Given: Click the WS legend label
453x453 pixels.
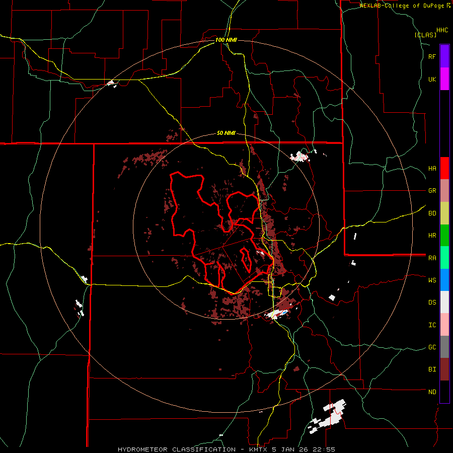Looking at the screenshot, I should pyautogui.click(x=432, y=280).
